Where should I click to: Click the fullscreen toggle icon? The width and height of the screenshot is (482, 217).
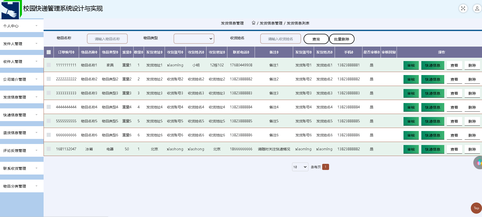[463, 8]
